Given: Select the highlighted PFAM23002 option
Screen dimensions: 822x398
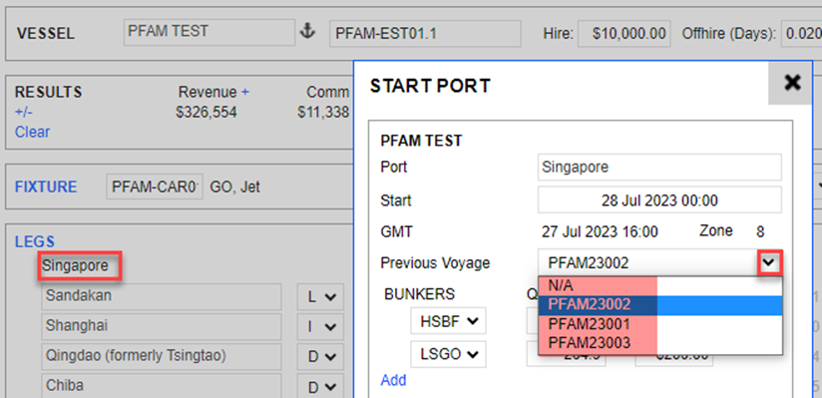Looking at the screenshot, I should [x=660, y=304].
